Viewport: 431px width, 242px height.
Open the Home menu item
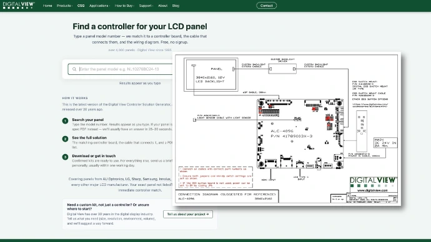pyautogui.click(x=47, y=6)
